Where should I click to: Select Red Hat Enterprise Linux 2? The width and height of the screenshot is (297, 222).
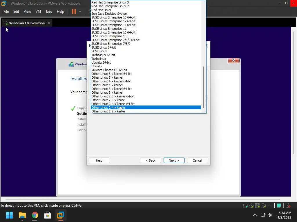point(146,6)
